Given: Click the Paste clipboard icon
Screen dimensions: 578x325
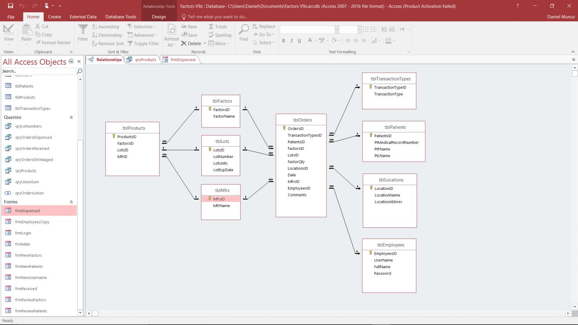Looking at the screenshot, I should [x=27, y=29].
